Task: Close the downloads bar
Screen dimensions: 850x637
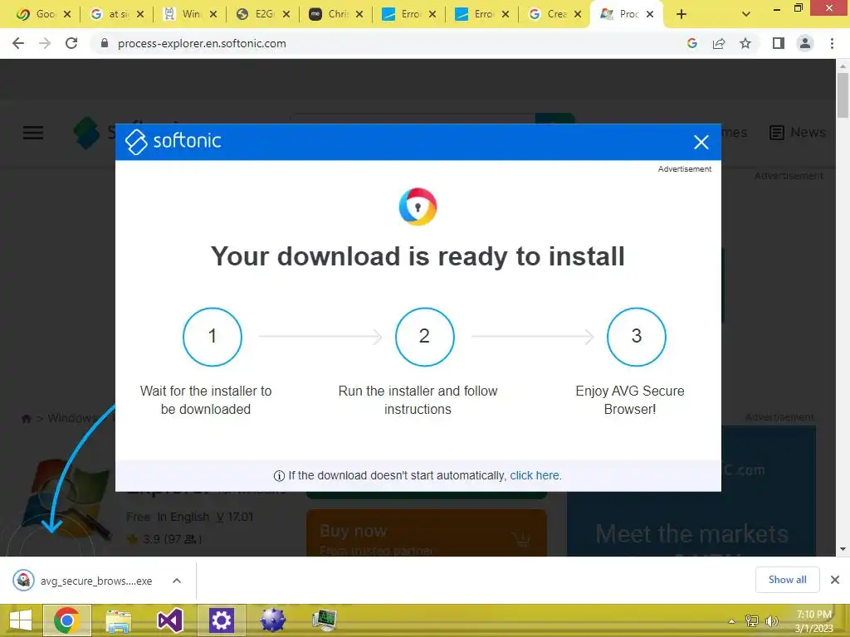Action: [x=835, y=580]
